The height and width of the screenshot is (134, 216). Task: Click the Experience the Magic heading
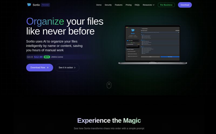[x=109, y=120]
